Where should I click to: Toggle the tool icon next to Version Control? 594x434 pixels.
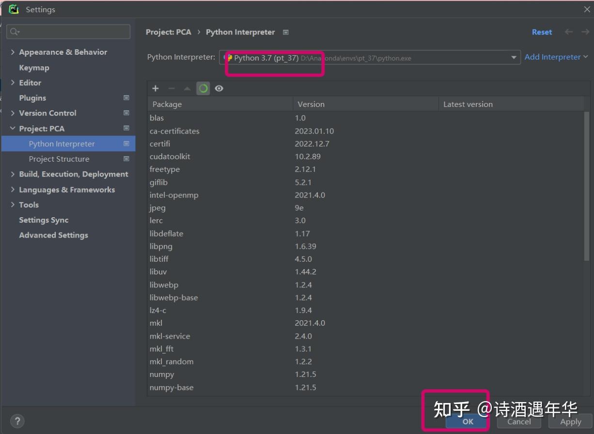126,113
